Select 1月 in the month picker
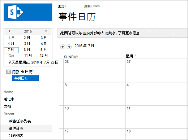 coord(12,38)
